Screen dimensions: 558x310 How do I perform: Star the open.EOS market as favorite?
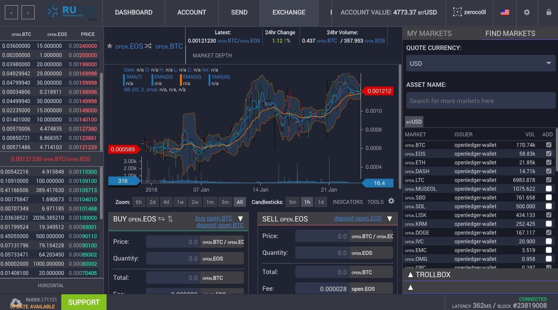tap(110, 46)
